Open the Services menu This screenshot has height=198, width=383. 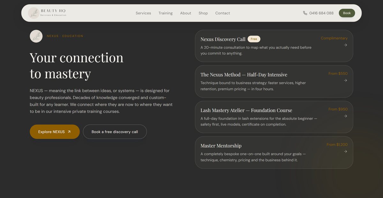point(143,13)
